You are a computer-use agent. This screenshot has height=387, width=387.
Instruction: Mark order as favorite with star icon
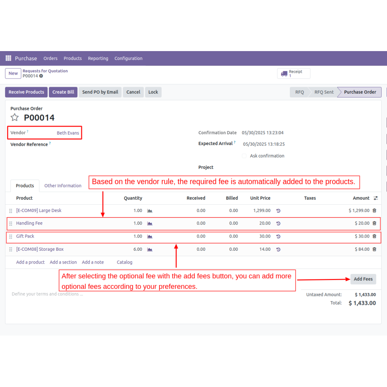pyautogui.click(x=15, y=118)
